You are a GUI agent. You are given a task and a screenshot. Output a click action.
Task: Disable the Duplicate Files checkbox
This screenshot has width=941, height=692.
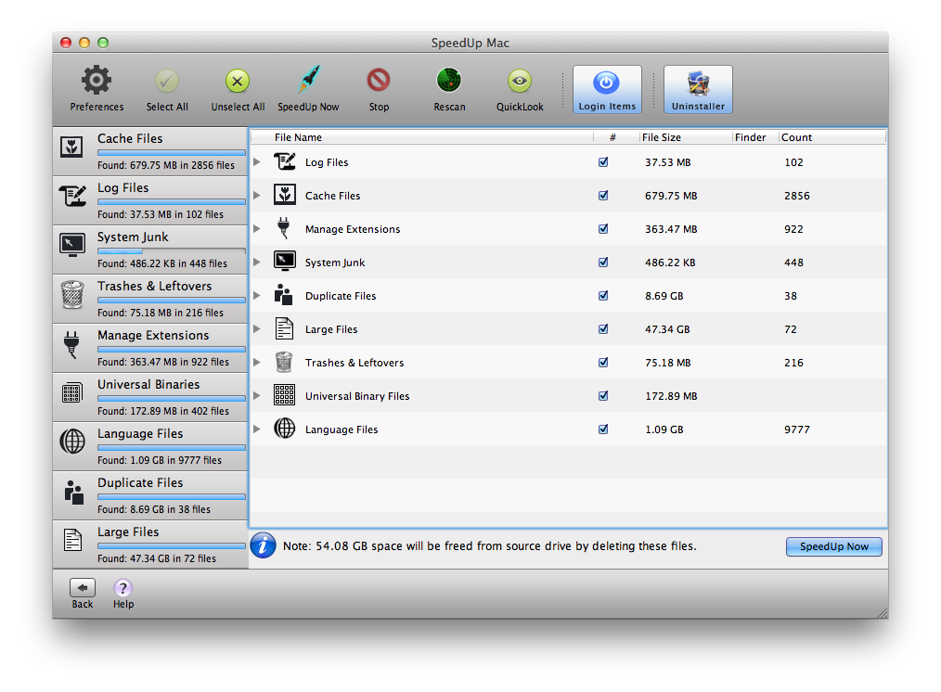603,296
